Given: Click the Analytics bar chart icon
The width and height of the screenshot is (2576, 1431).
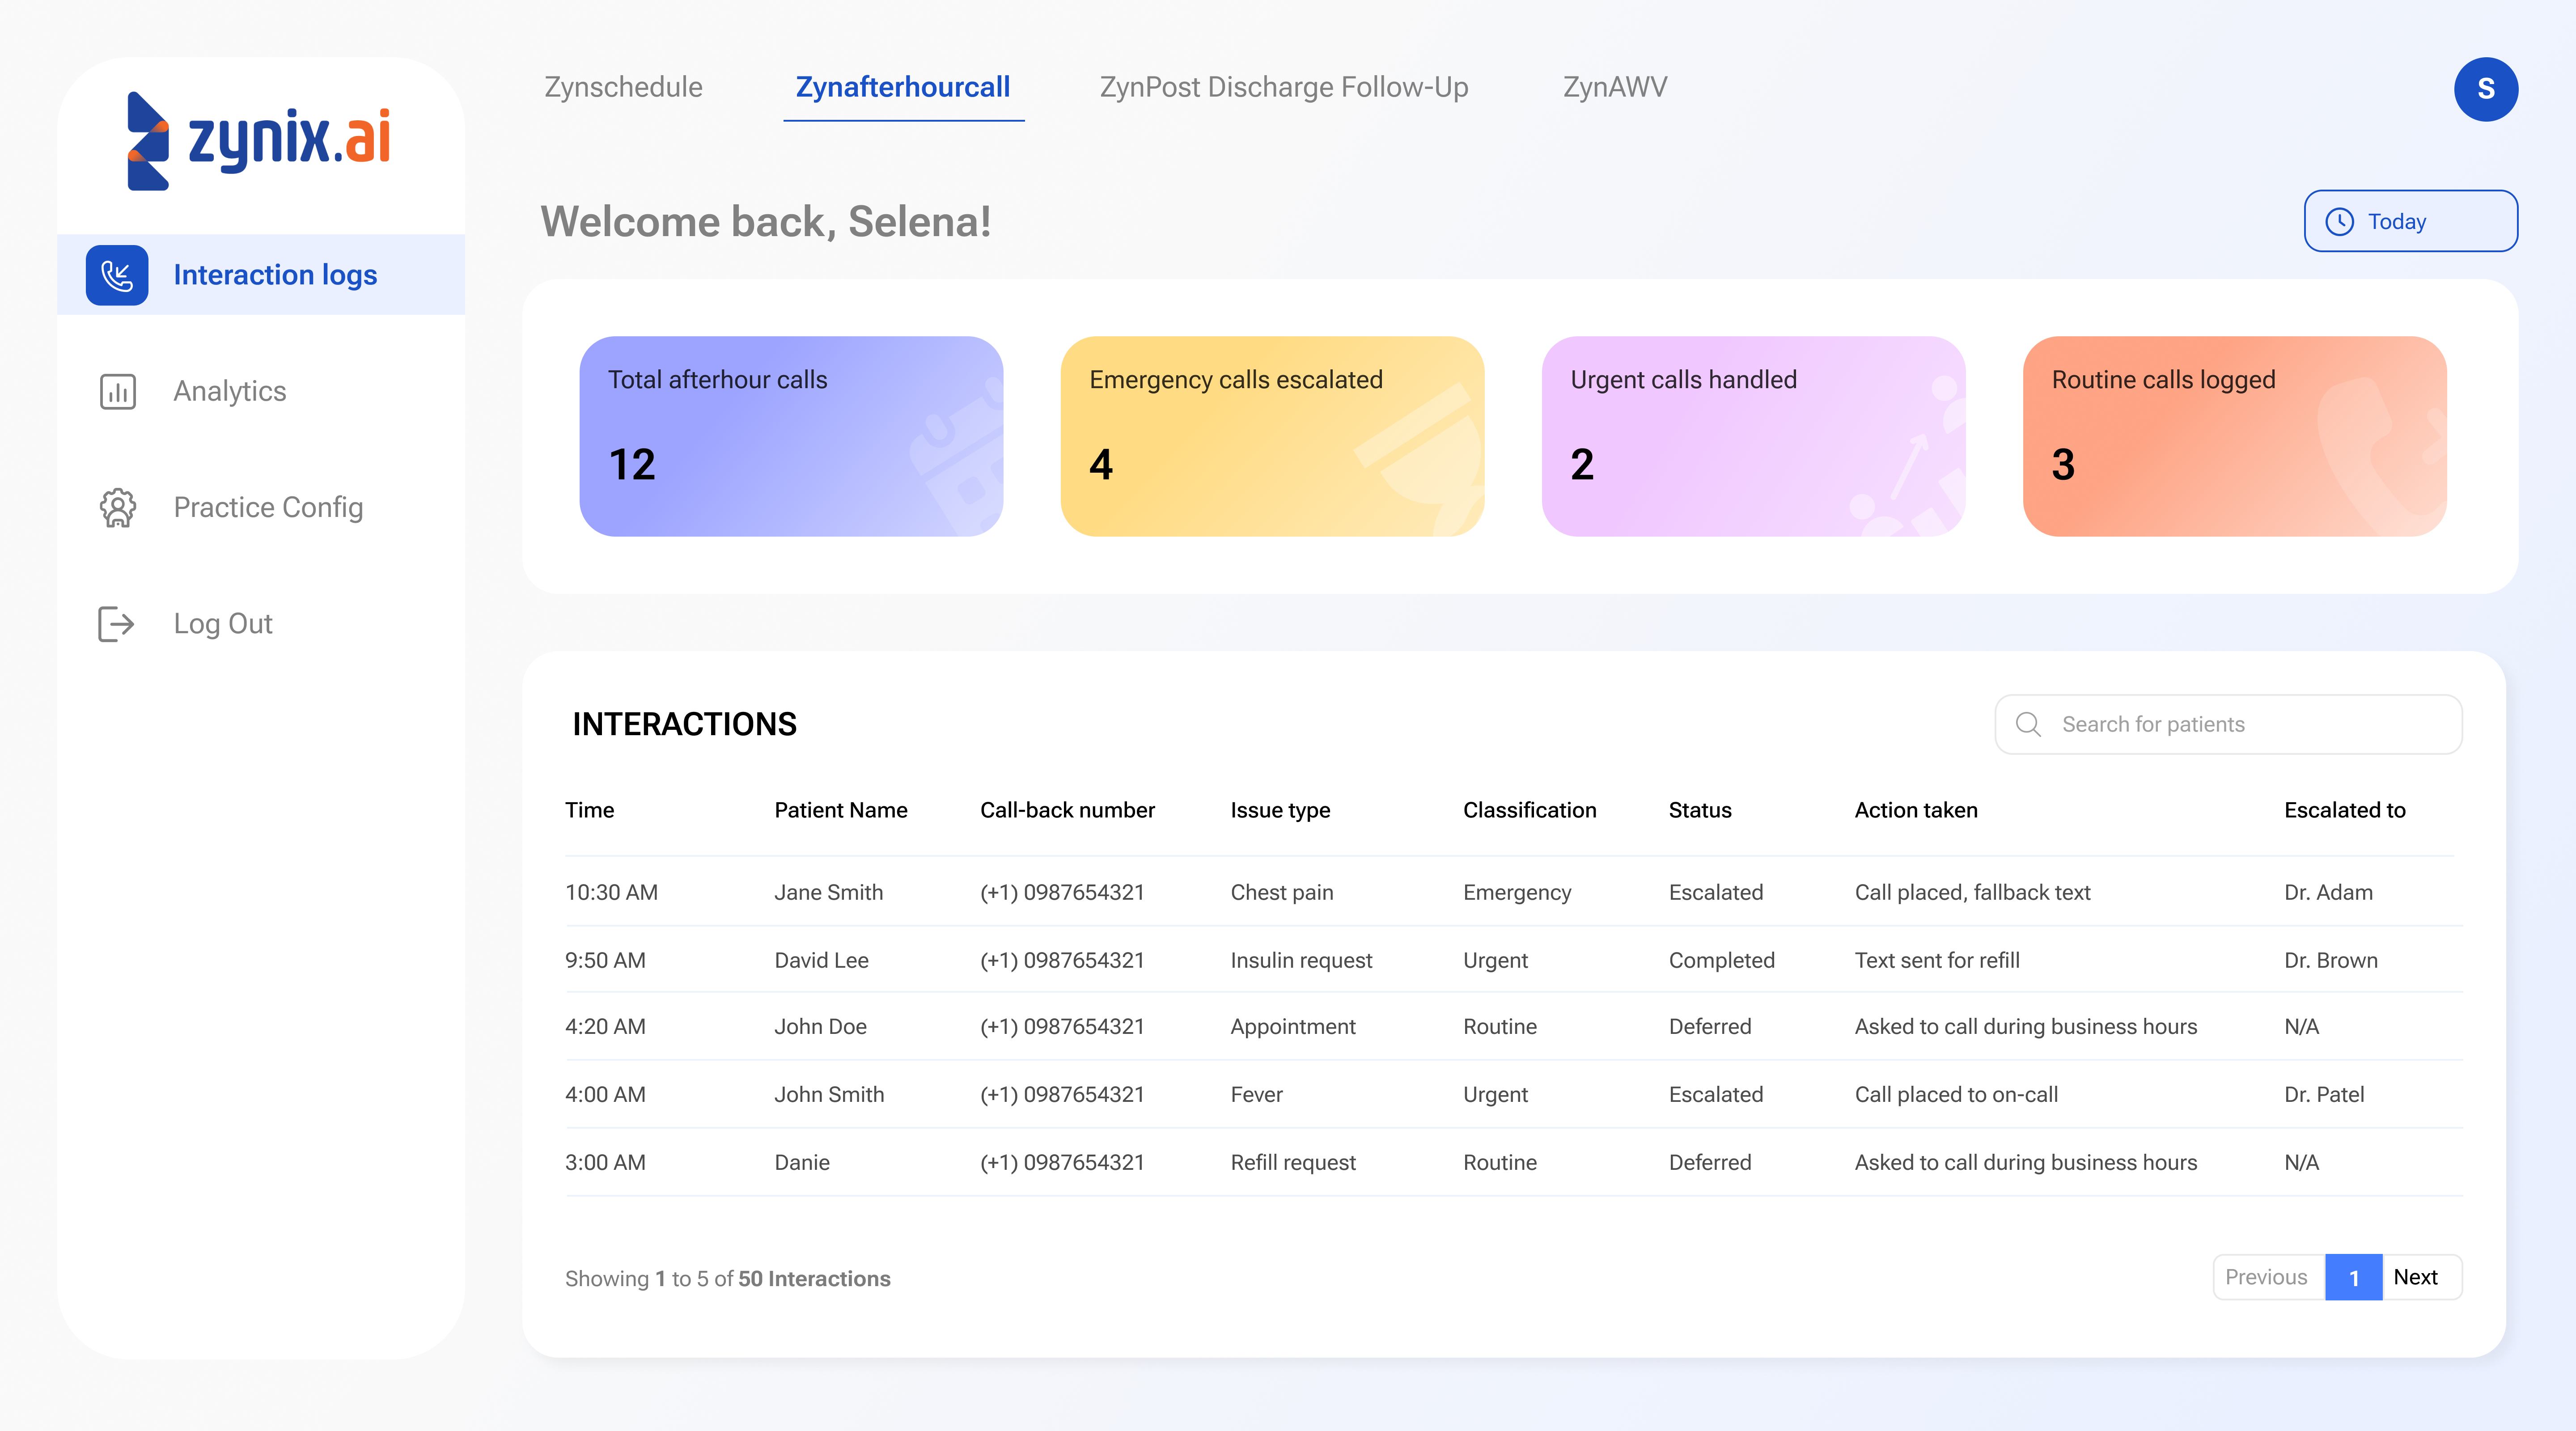Looking at the screenshot, I should point(118,391).
